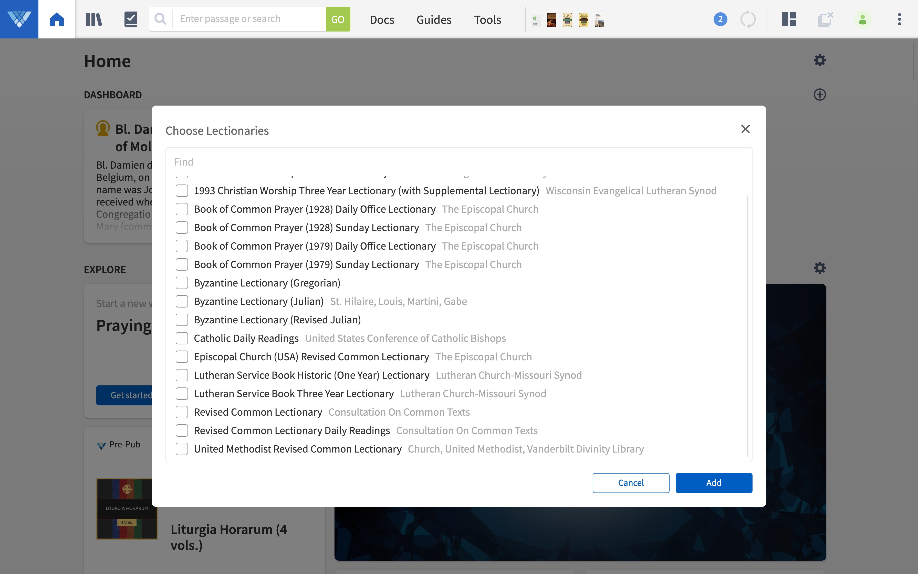The width and height of the screenshot is (918, 574).
Task: Check 1993 Christian Worship Three Year Lectionary
Action: coord(182,191)
